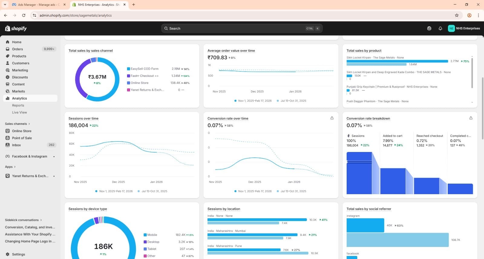
Task: Open a new browser tab
Action: point(134,5)
